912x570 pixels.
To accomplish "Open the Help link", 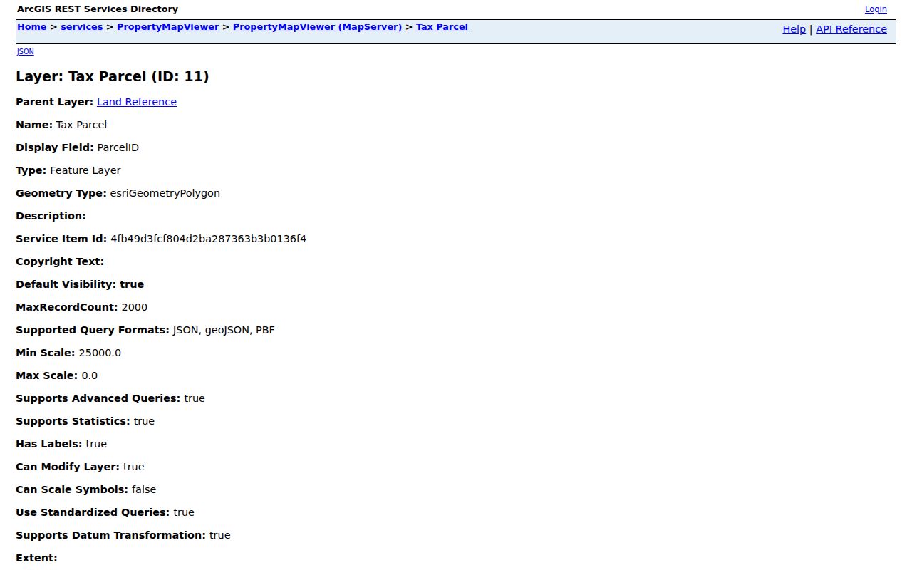I will click(794, 29).
